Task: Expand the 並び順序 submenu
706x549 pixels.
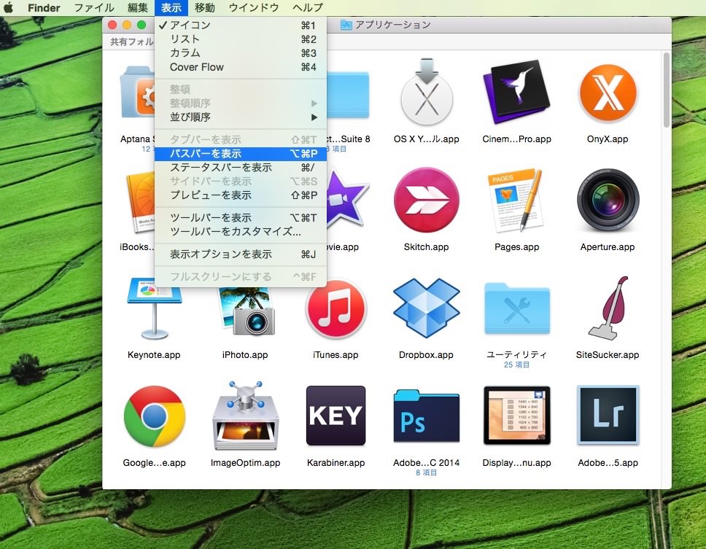Action: click(x=241, y=117)
